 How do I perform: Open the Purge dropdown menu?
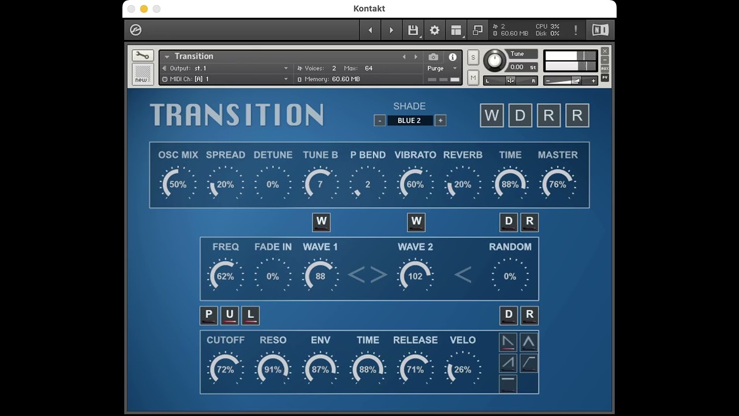(x=442, y=68)
